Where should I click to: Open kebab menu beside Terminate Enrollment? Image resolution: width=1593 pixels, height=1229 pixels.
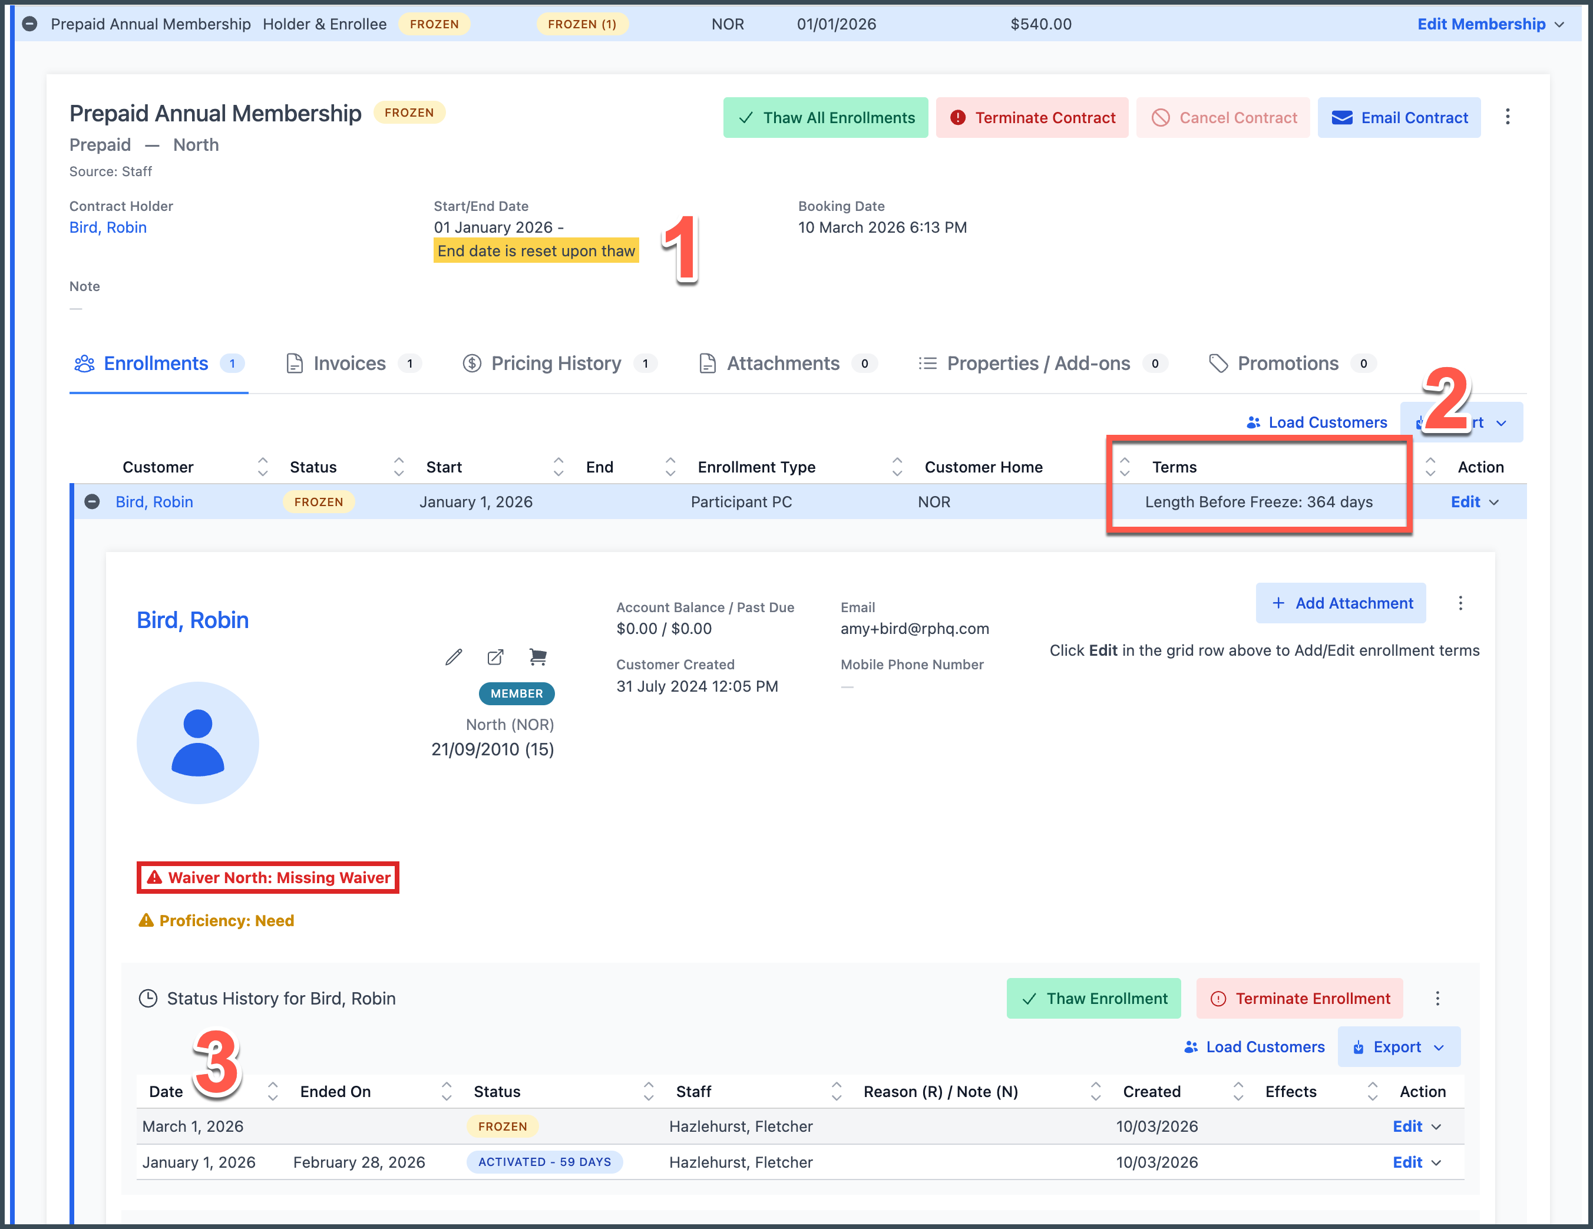1437,999
